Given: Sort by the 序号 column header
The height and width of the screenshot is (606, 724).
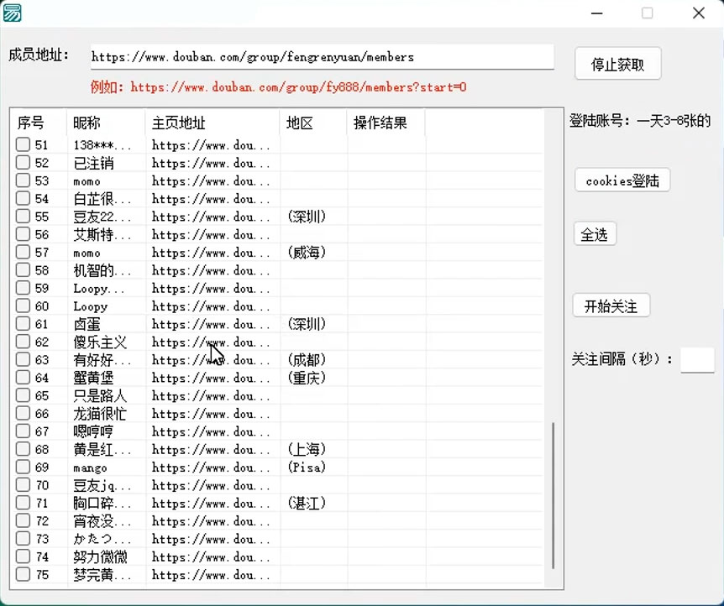Looking at the screenshot, I should click(31, 123).
